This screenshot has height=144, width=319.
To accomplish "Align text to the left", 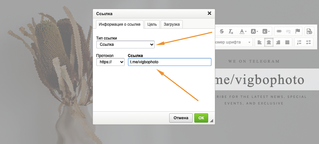I will (260, 42).
